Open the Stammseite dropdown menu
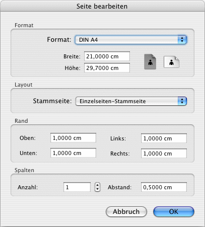The image size is (205, 227). pyautogui.click(x=131, y=101)
